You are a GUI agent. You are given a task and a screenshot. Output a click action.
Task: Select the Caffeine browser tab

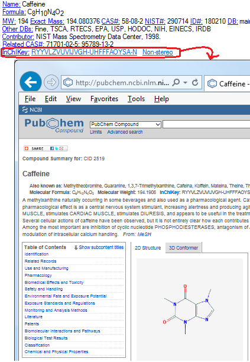coord(227,83)
